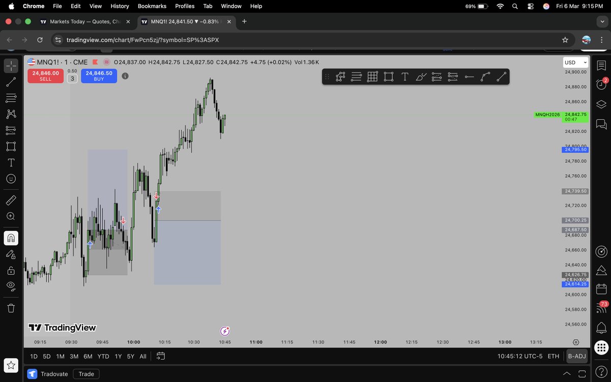This screenshot has height=382, width=611.
Task: Toggle stay in drawing mode
Action: tap(11, 254)
